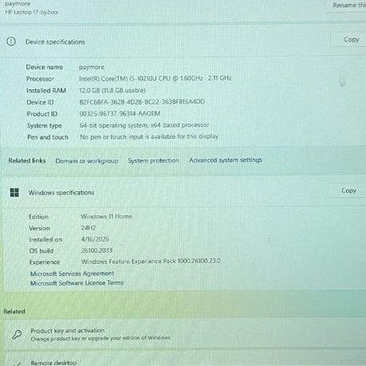Open Advanced system settings link
This screenshot has width=366, height=366.
(x=226, y=160)
